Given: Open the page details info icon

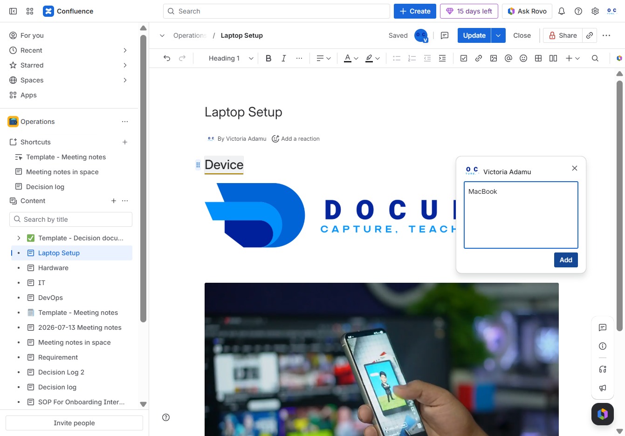Looking at the screenshot, I should [x=603, y=346].
